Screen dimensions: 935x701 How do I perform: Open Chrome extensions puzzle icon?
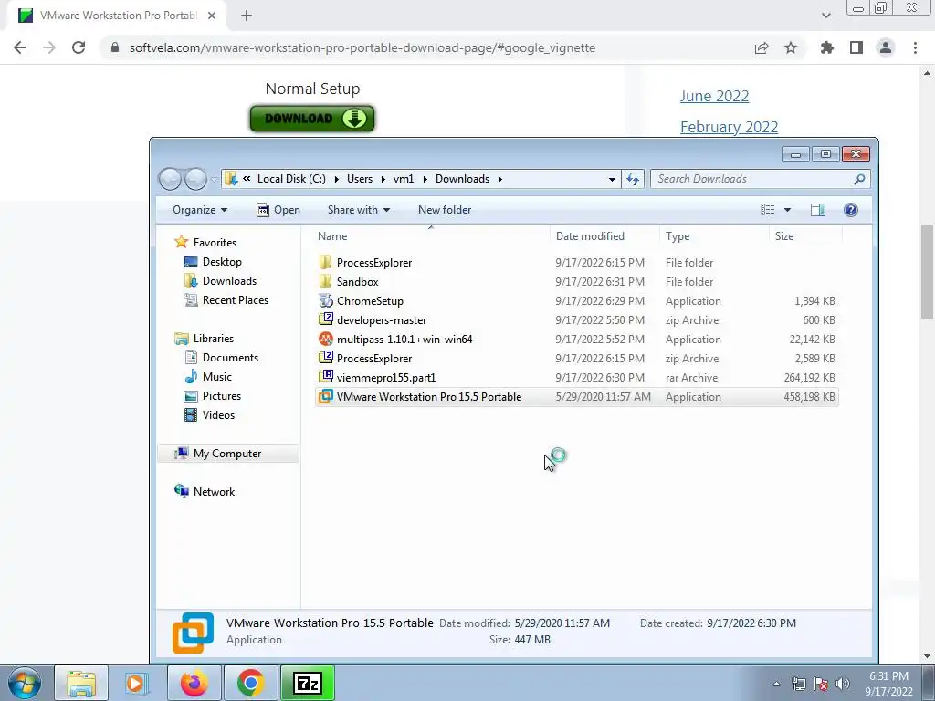(826, 47)
